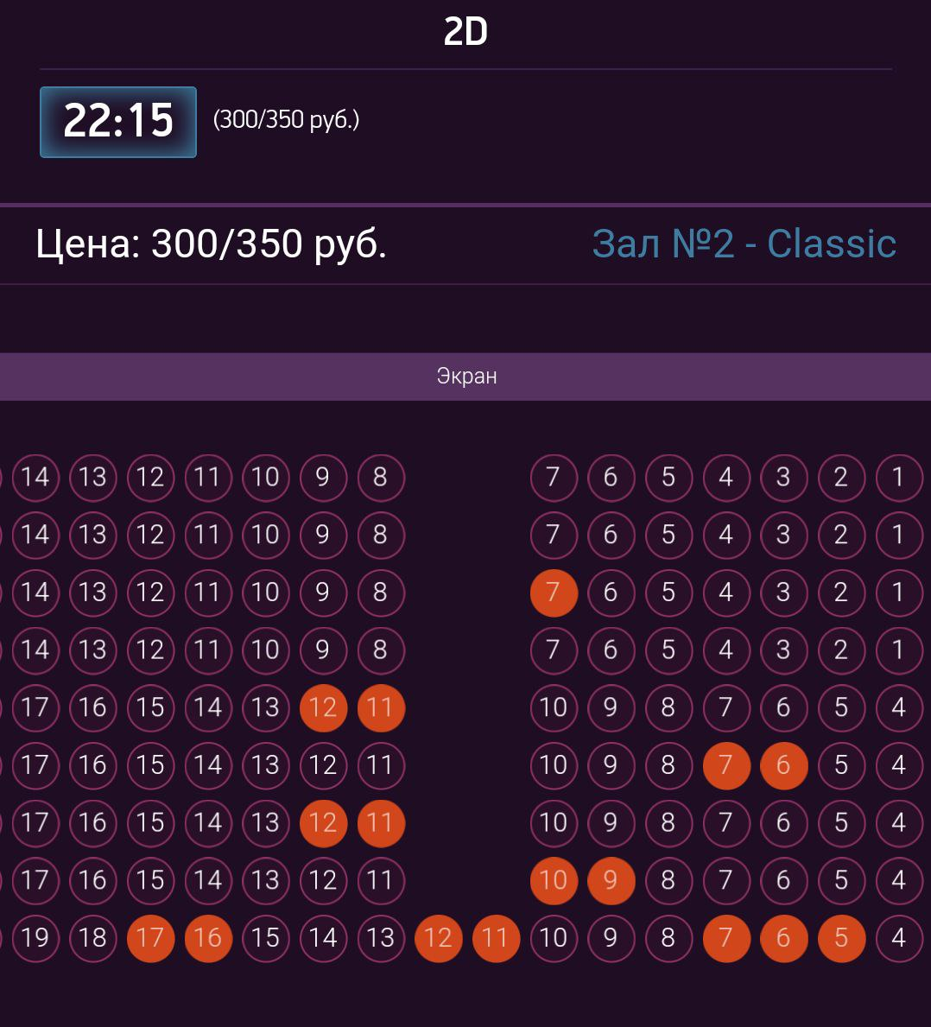Click occupied orange seat 7 in third row
This screenshot has width=931, height=1027.
point(554,593)
